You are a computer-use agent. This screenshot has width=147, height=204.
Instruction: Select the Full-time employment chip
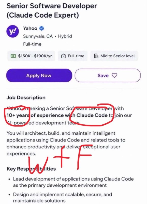72,56
